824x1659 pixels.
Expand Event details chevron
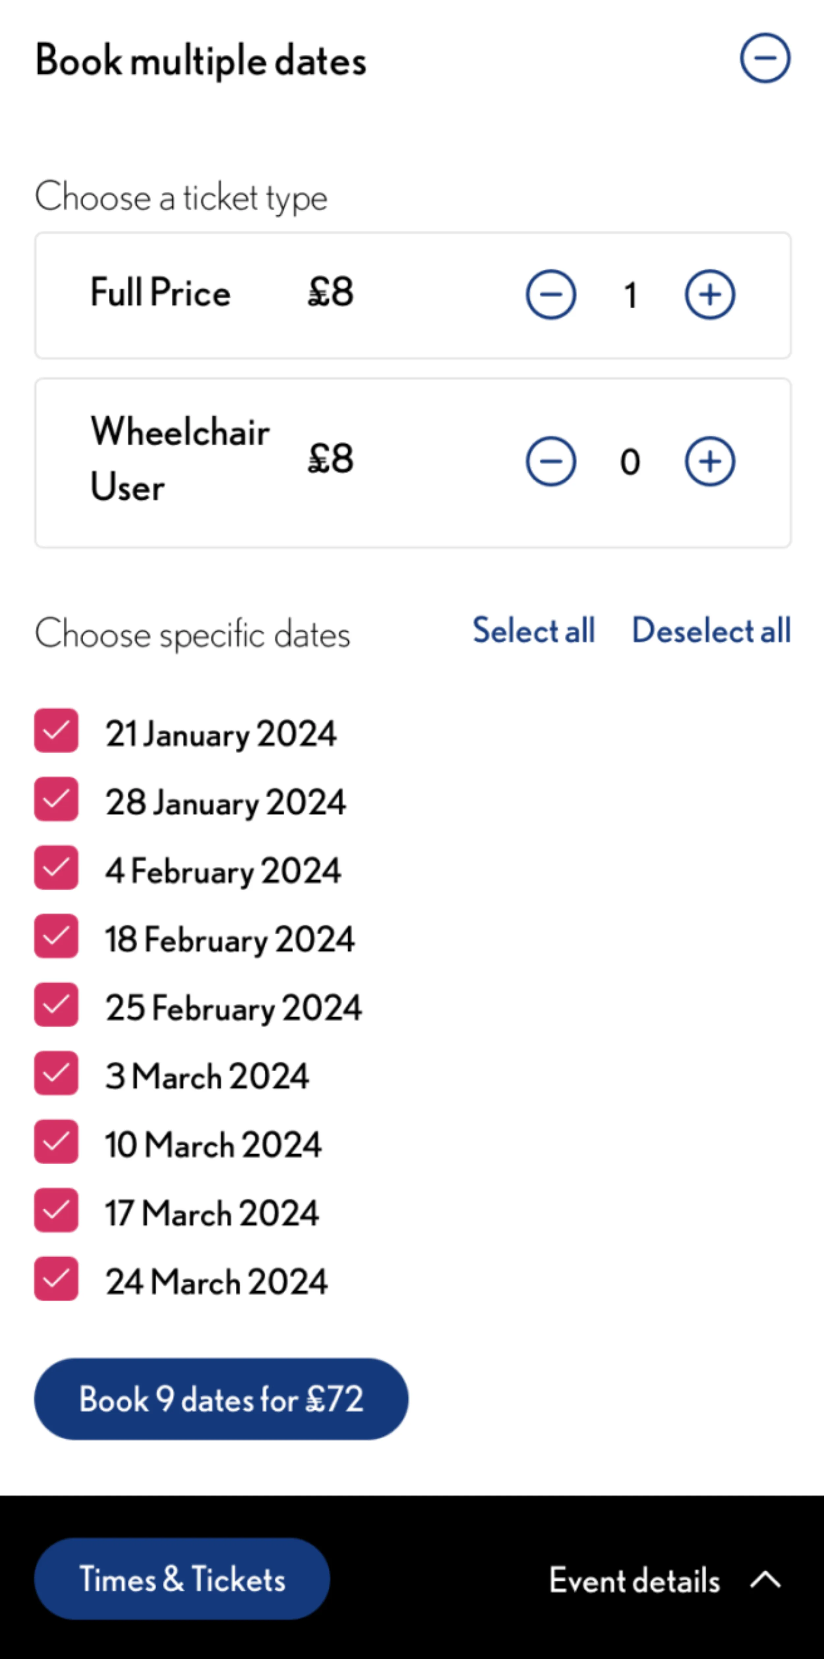[765, 1580]
